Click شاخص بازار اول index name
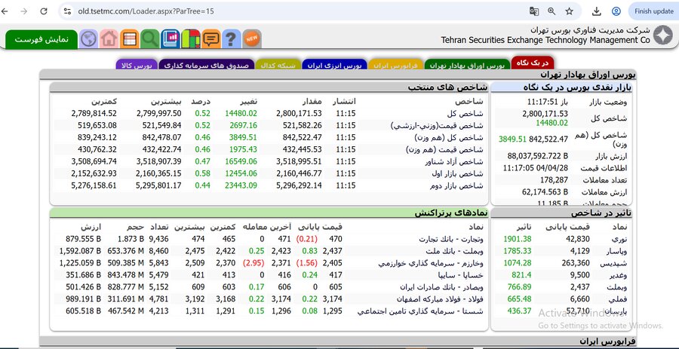679x349 pixels. click(459, 174)
